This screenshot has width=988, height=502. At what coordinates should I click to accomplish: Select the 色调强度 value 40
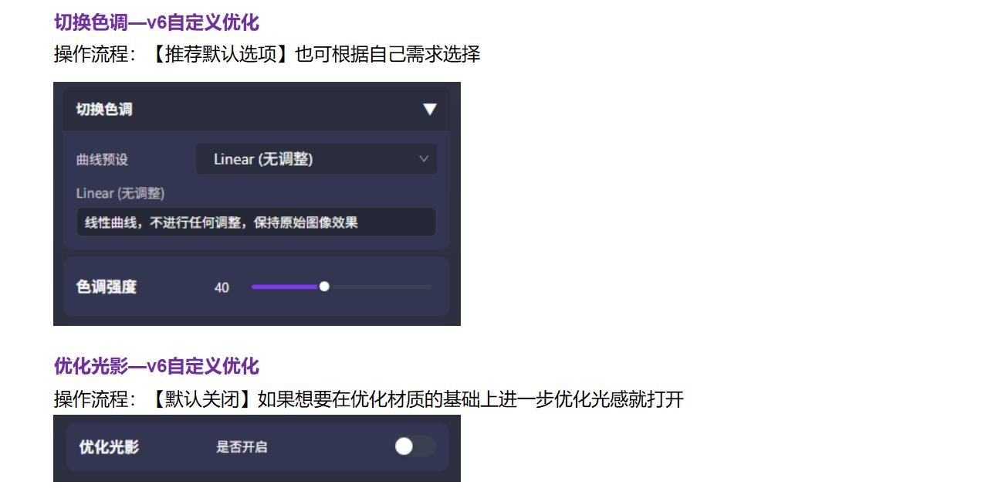pos(222,287)
